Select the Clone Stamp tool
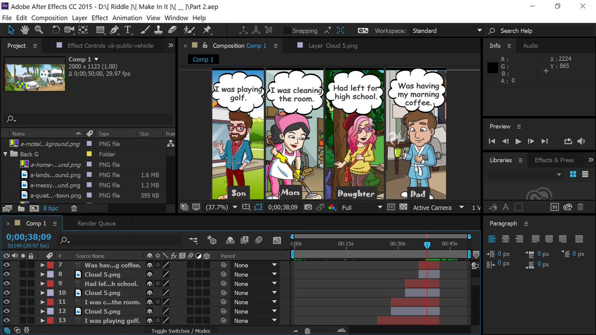This screenshot has width=596, height=335. pyautogui.click(x=158, y=30)
